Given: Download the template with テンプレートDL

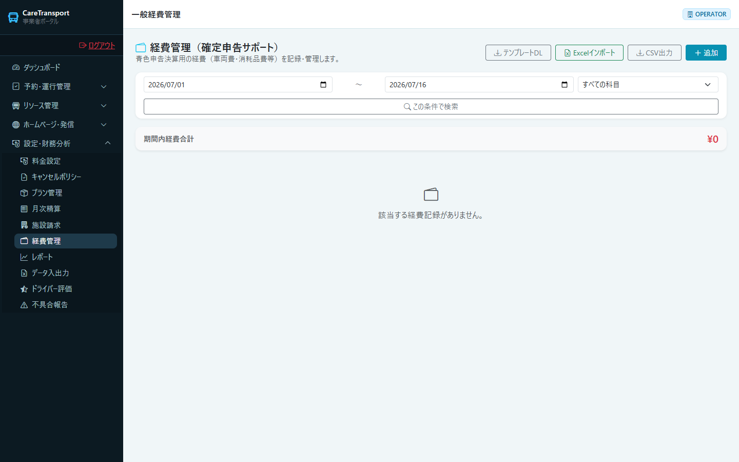Looking at the screenshot, I should coord(518,53).
